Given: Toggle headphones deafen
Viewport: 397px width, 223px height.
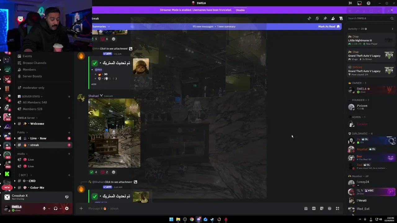Looking at the screenshot, I should coord(56,208).
